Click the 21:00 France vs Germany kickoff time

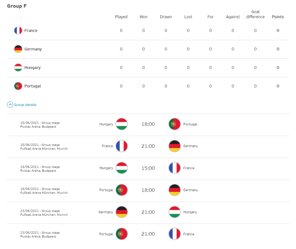pyautogui.click(x=148, y=146)
